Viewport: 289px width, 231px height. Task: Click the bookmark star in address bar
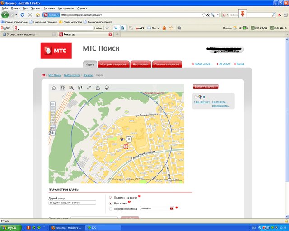point(204,15)
